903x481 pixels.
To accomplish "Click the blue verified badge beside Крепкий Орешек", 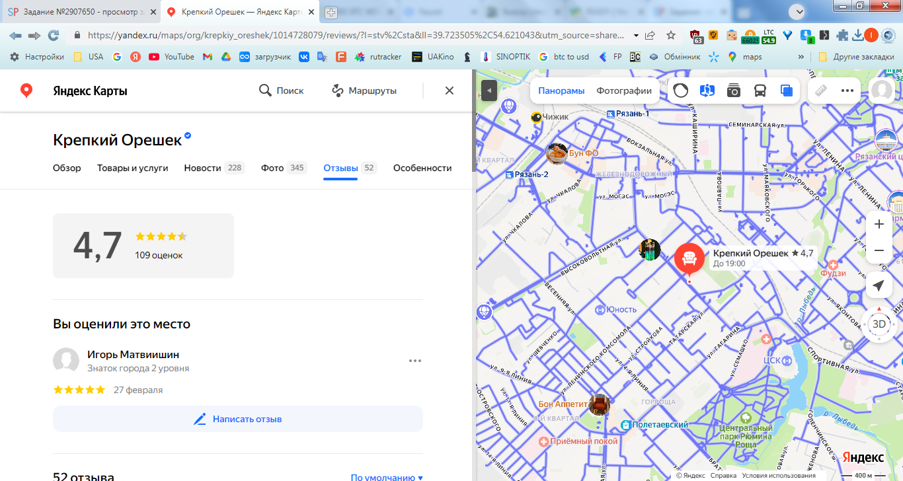I will pos(188,135).
